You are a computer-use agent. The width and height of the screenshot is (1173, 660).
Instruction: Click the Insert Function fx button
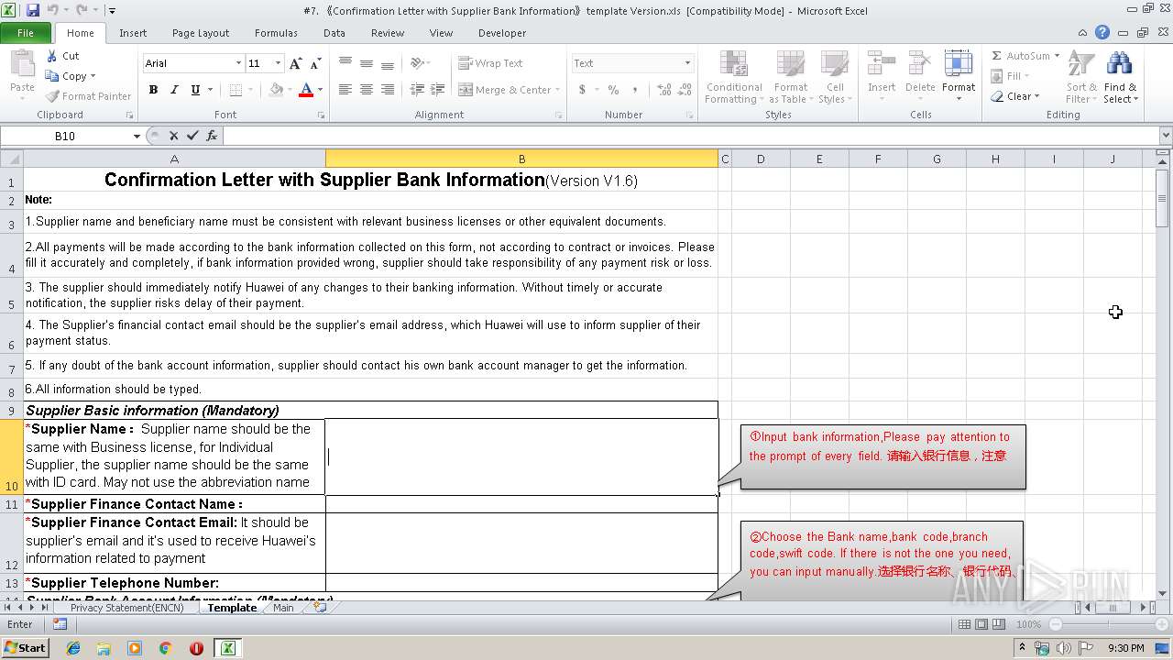click(x=212, y=136)
